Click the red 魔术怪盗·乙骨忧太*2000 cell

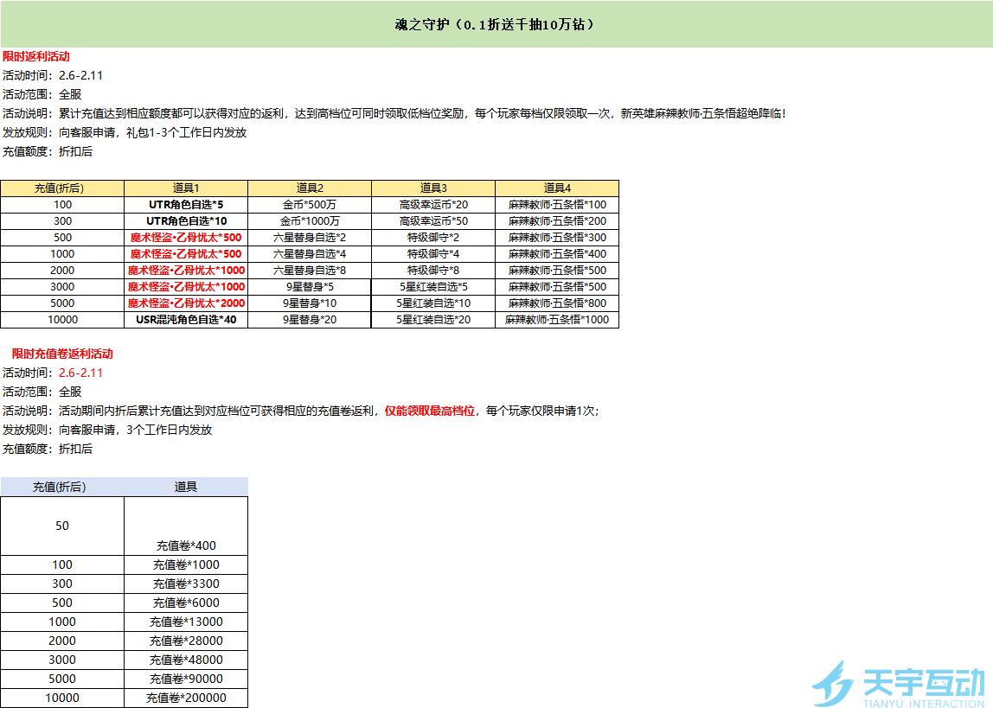click(186, 303)
